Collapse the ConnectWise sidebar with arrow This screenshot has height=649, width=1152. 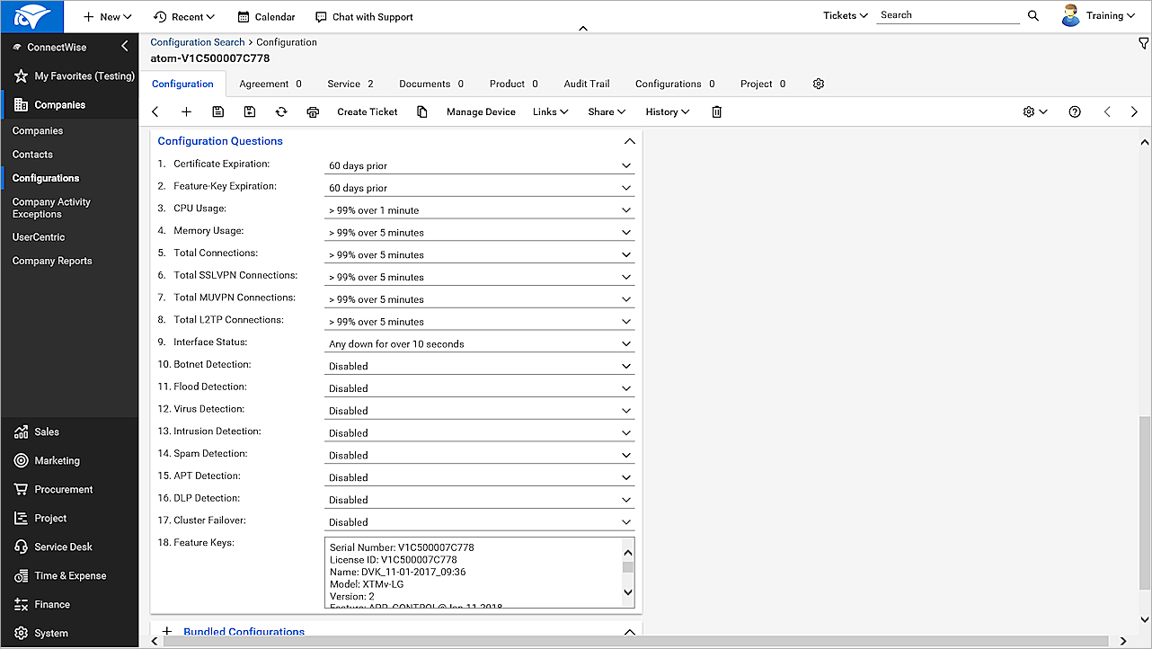click(x=125, y=47)
